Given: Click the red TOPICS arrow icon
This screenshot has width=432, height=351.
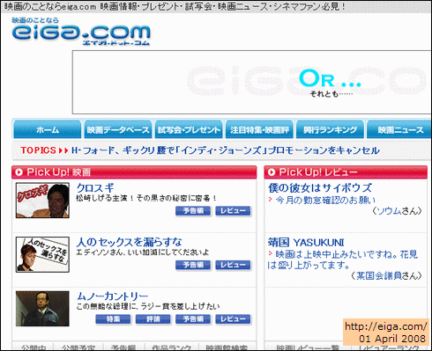Looking at the screenshot, I should coord(63,150).
